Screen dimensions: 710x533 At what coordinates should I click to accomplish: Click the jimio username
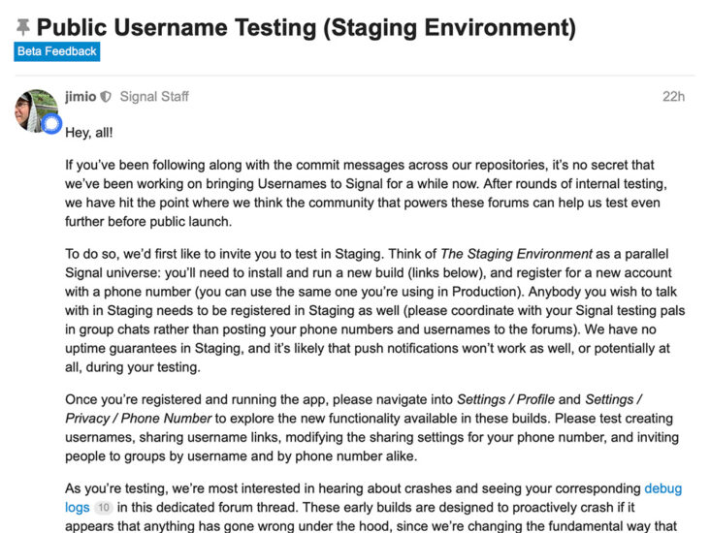pyautogui.click(x=80, y=97)
